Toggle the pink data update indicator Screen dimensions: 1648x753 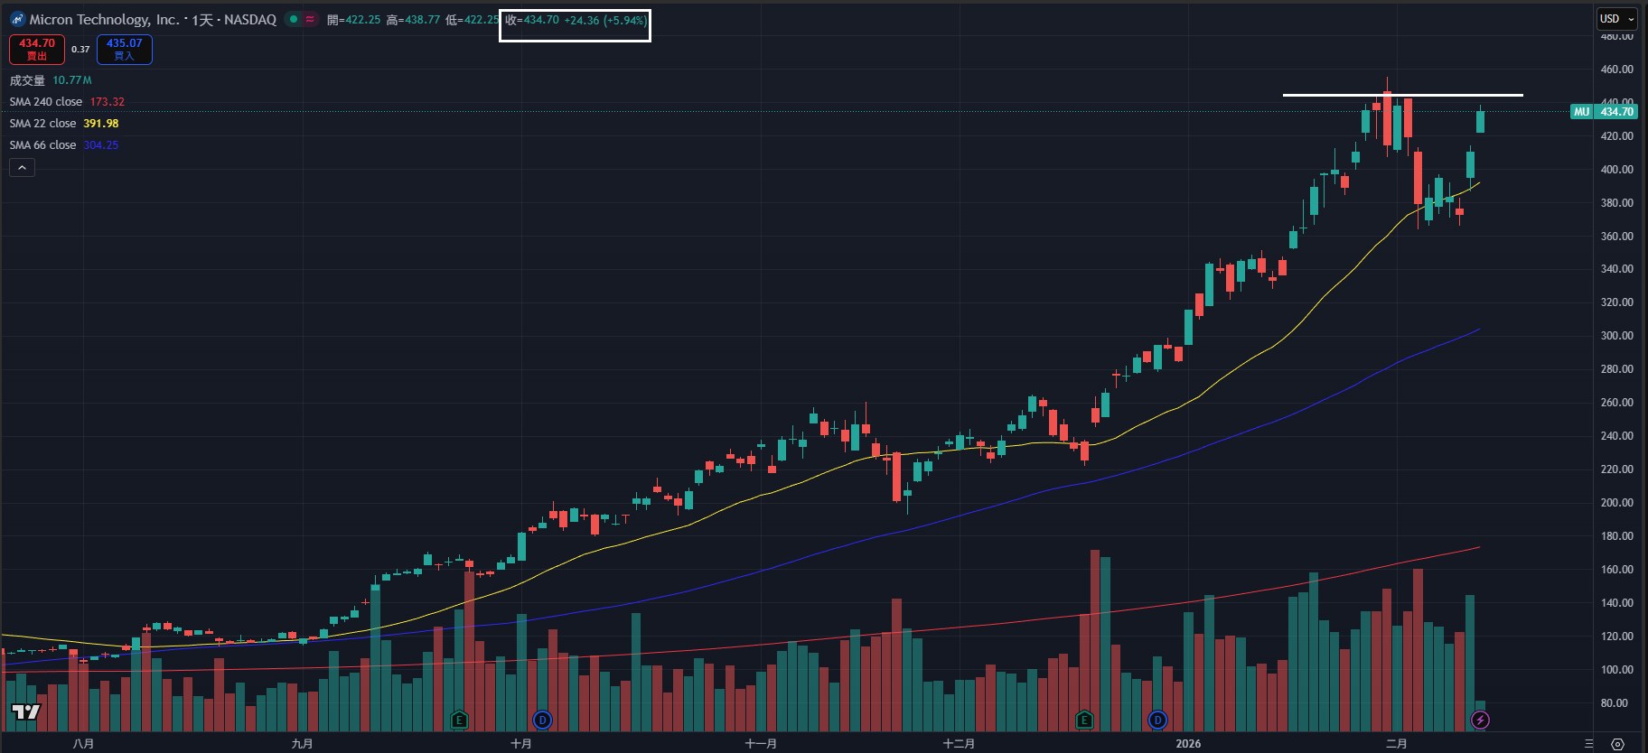tap(310, 19)
